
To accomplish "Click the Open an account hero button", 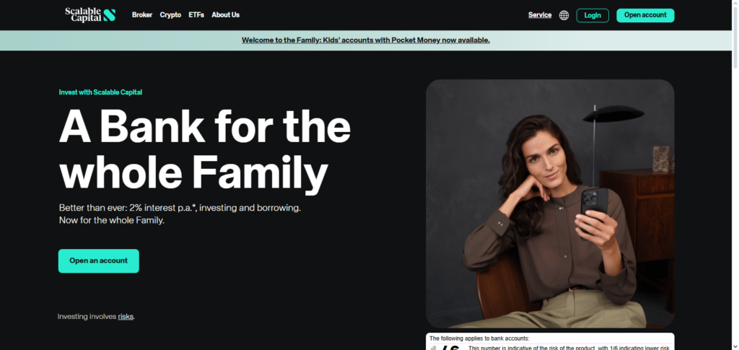I will tap(98, 261).
